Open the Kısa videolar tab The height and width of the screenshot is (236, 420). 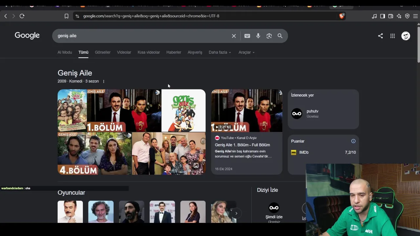149,52
